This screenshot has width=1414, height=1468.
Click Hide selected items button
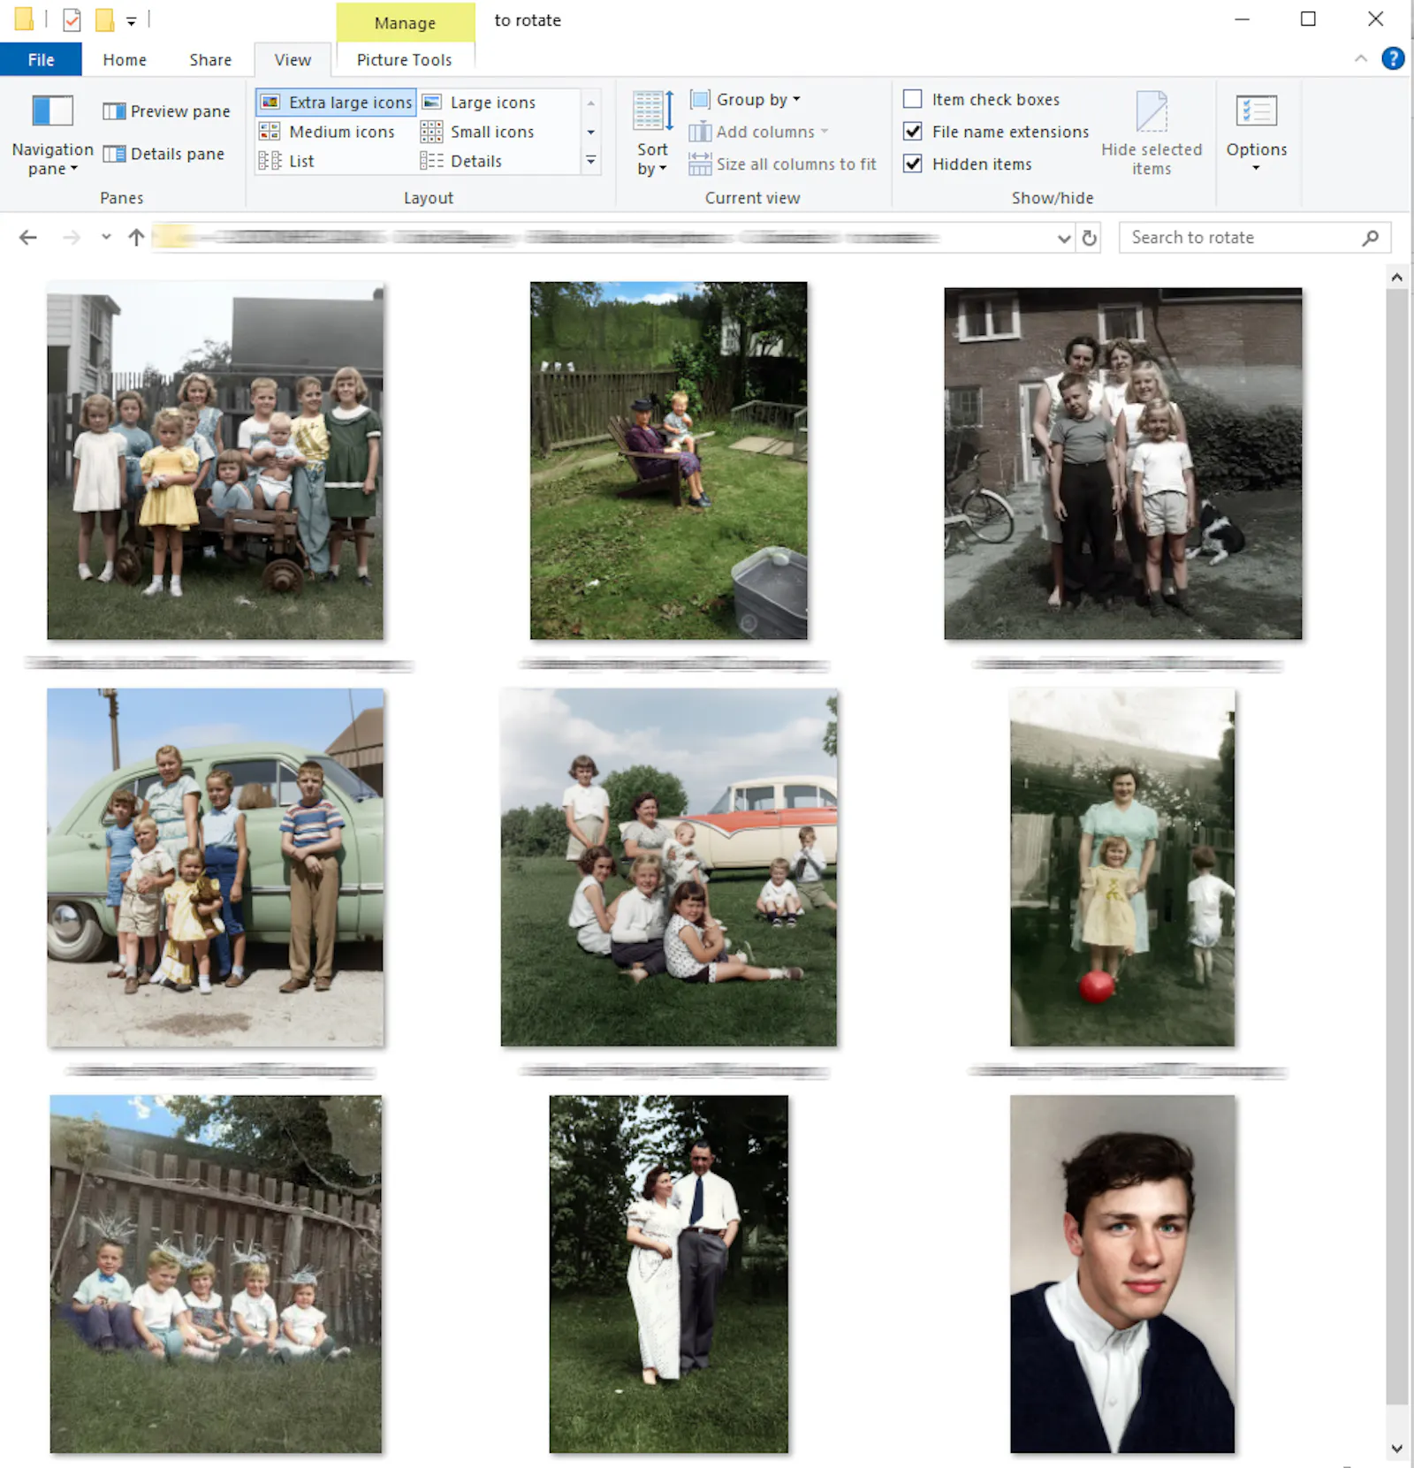1152,133
